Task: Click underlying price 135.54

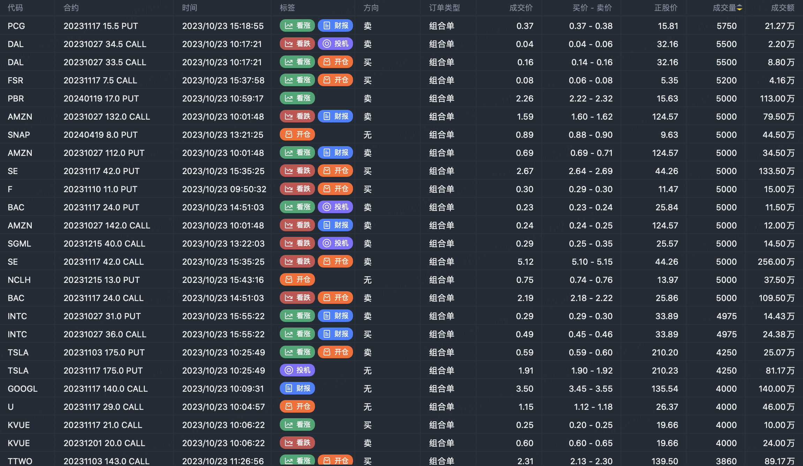Action: (x=665, y=389)
